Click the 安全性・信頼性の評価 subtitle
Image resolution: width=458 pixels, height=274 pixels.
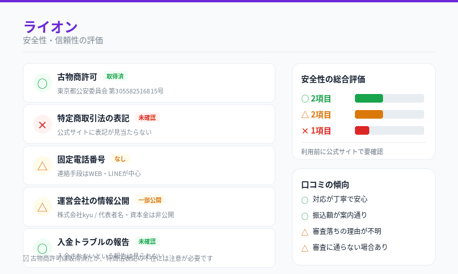point(63,40)
